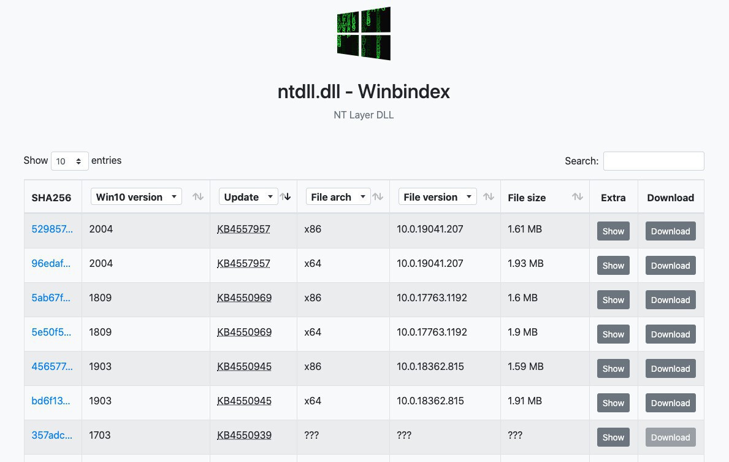This screenshot has height=462, width=729.
Task: Expand the File version filter dropdown
Action: pos(437,197)
